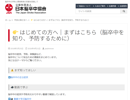The image size is (130, 100).
Task: Go to 市民の皆さまへ breadcrumb link
Action: pos(21,20)
